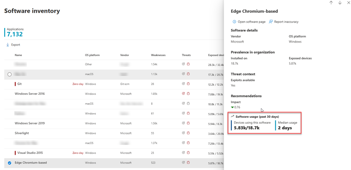Click the 7,132 applications count
The width and height of the screenshot is (351, 170).
tap(15, 34)
